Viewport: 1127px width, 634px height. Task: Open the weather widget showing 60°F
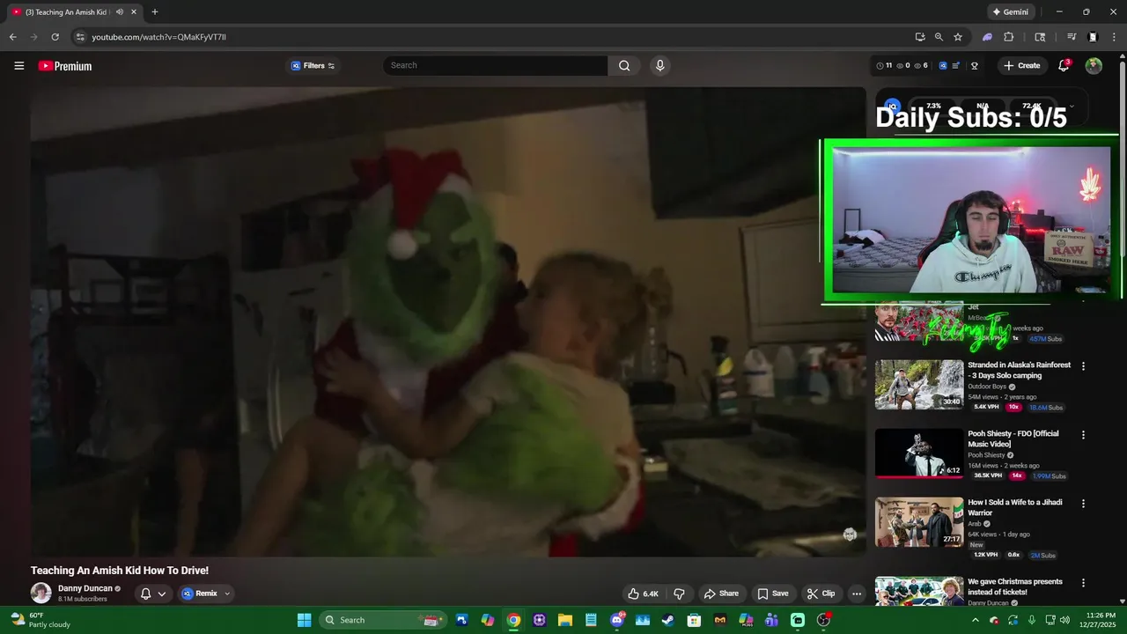(40, 620)
